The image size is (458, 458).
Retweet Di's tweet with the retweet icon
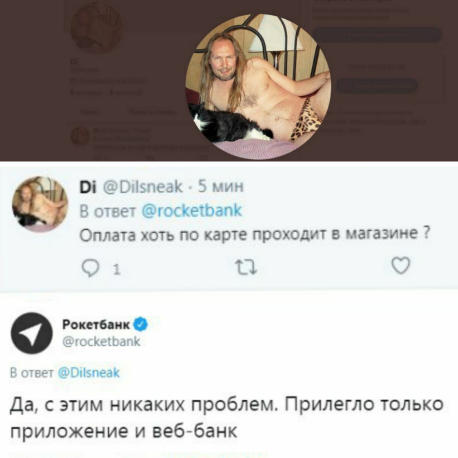[245, 267]
